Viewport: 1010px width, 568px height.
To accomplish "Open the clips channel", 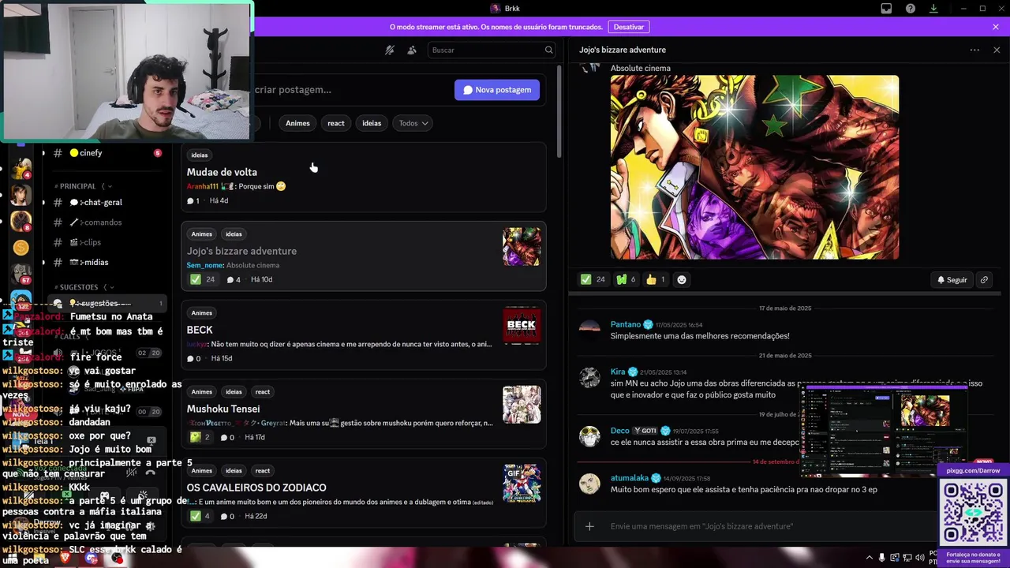I will click(x=107, y=242).
